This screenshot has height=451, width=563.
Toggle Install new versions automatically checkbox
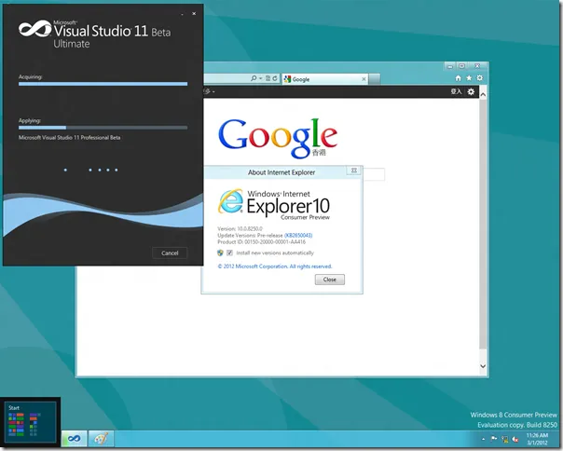[229, 253]
